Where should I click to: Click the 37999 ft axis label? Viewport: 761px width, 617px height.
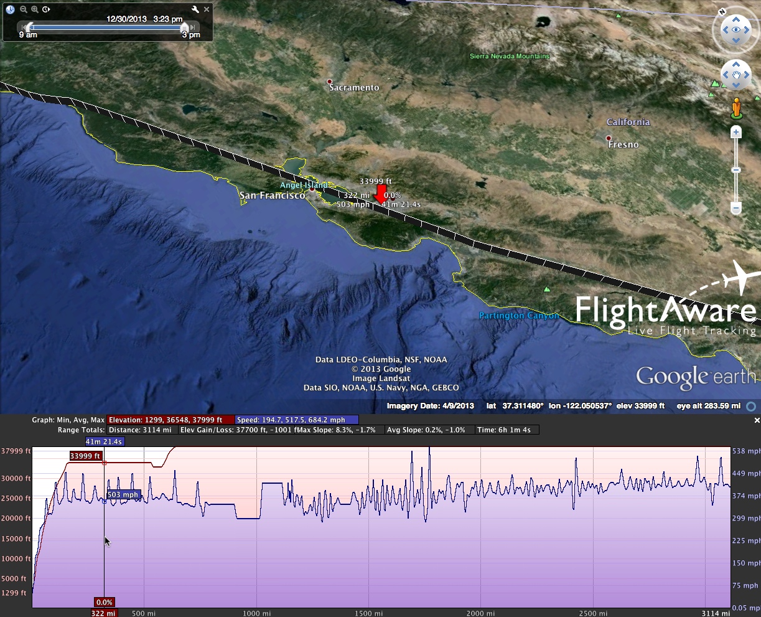(x=16, y=451)
